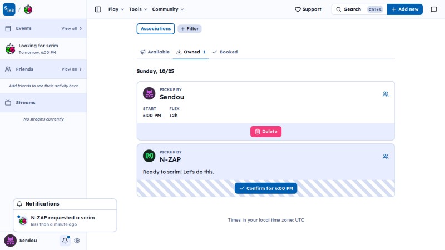
Task: View members icon on N-ZAP pickup card
Action: (385, 156)
